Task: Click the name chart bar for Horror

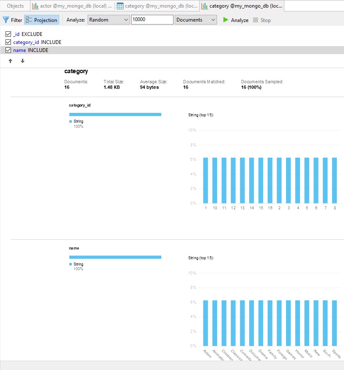Action: pyautogui.click(x=298, y=323)
